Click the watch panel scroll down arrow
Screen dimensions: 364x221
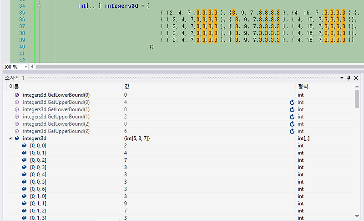(x=357, y=216)
